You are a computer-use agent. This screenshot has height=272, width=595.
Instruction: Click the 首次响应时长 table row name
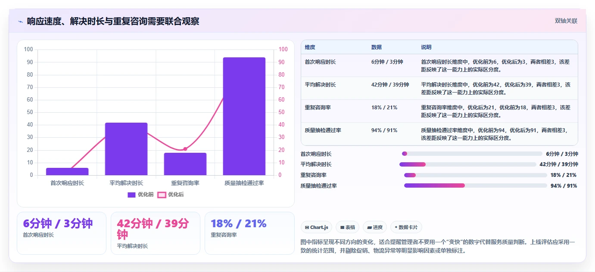(x=320, y=62)
